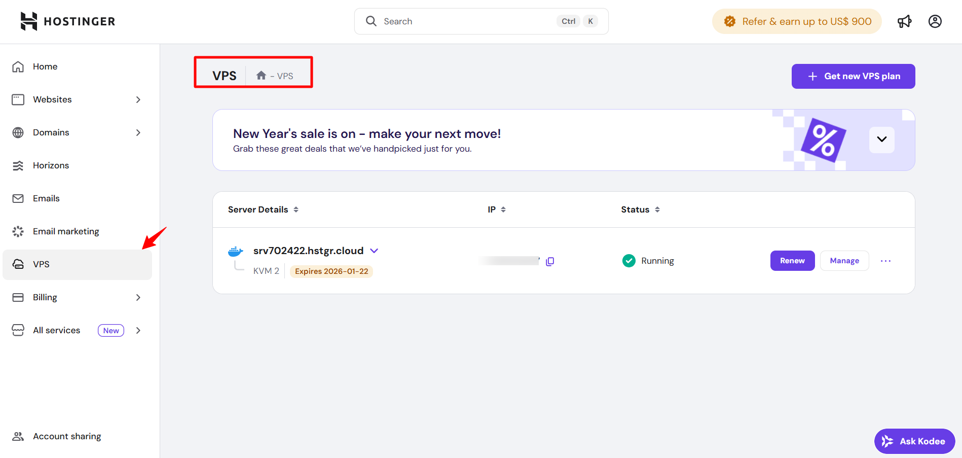Expand the Websites submenu chevron

[138, 99]
